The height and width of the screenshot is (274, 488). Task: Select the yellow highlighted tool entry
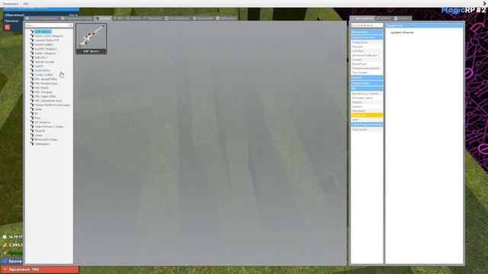pos(367,115)
